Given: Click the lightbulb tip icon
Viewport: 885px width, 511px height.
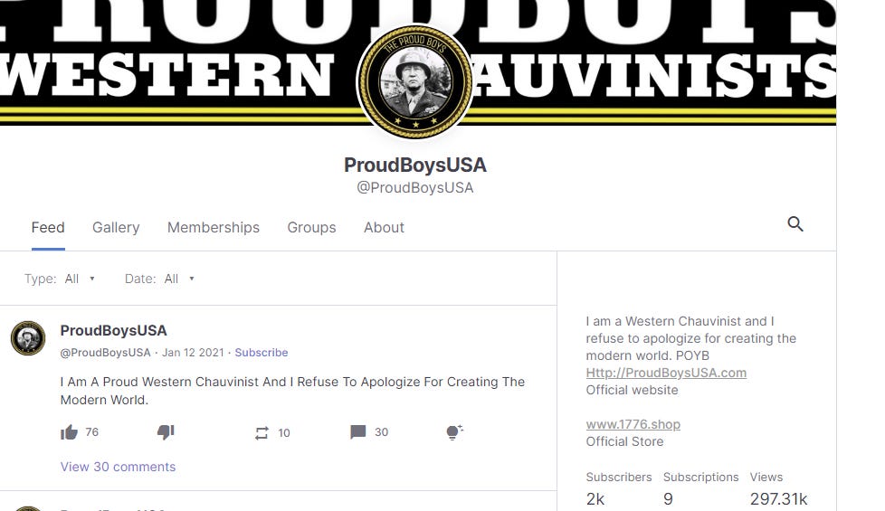Looking at the screenshot, I should coord(454,432).
